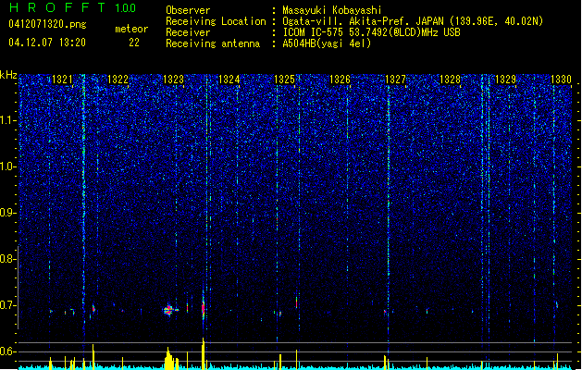Click the 1328 time marker
The image size is (582, 370).
(x=450, y=79)
